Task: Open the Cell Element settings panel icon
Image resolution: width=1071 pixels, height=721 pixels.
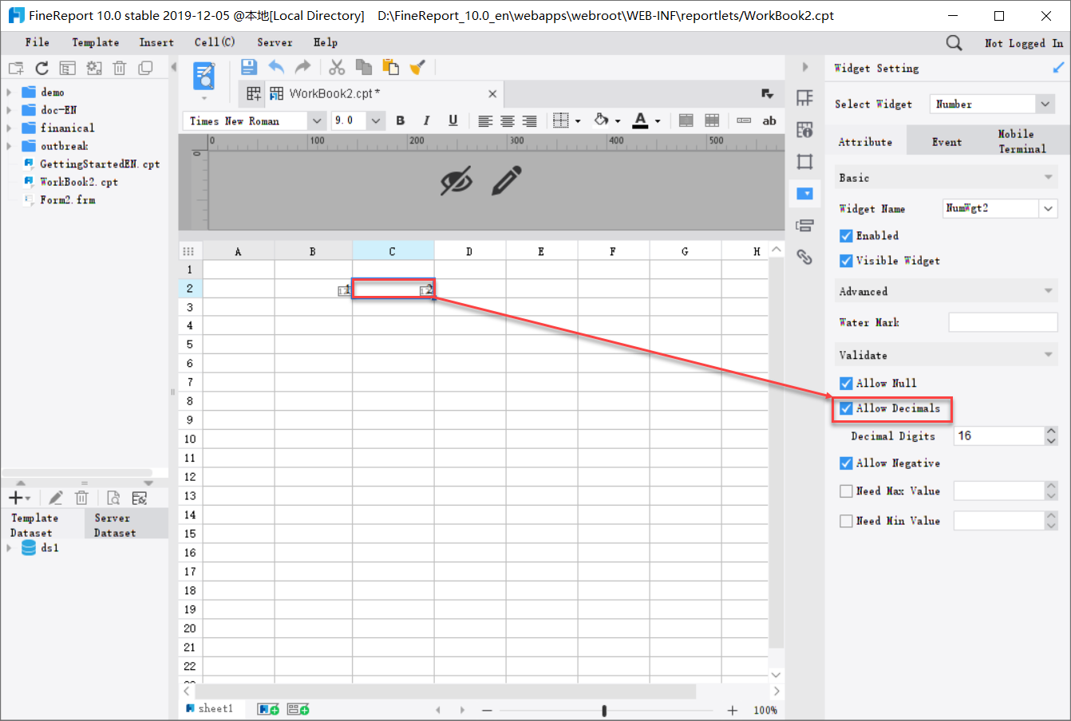Action: pyautogui.click(x=804, y=97)
